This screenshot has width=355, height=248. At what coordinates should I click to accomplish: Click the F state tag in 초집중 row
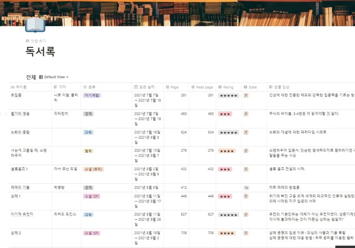[x=246, y=96]
